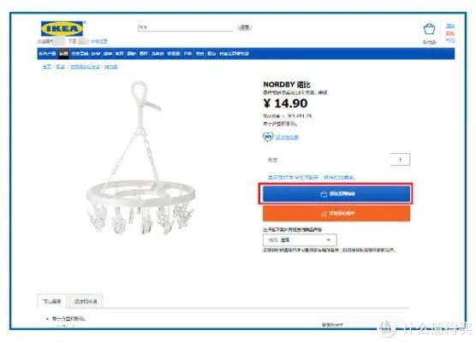Select the last item in blue navigation bar
This screenshot has width=476, height=342.
(x=234, y=54)
